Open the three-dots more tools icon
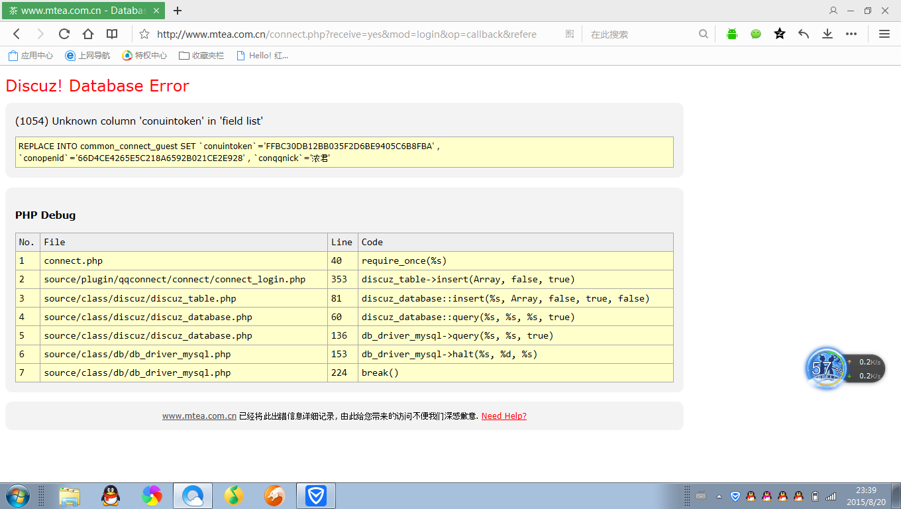 [x=851, y=34]
